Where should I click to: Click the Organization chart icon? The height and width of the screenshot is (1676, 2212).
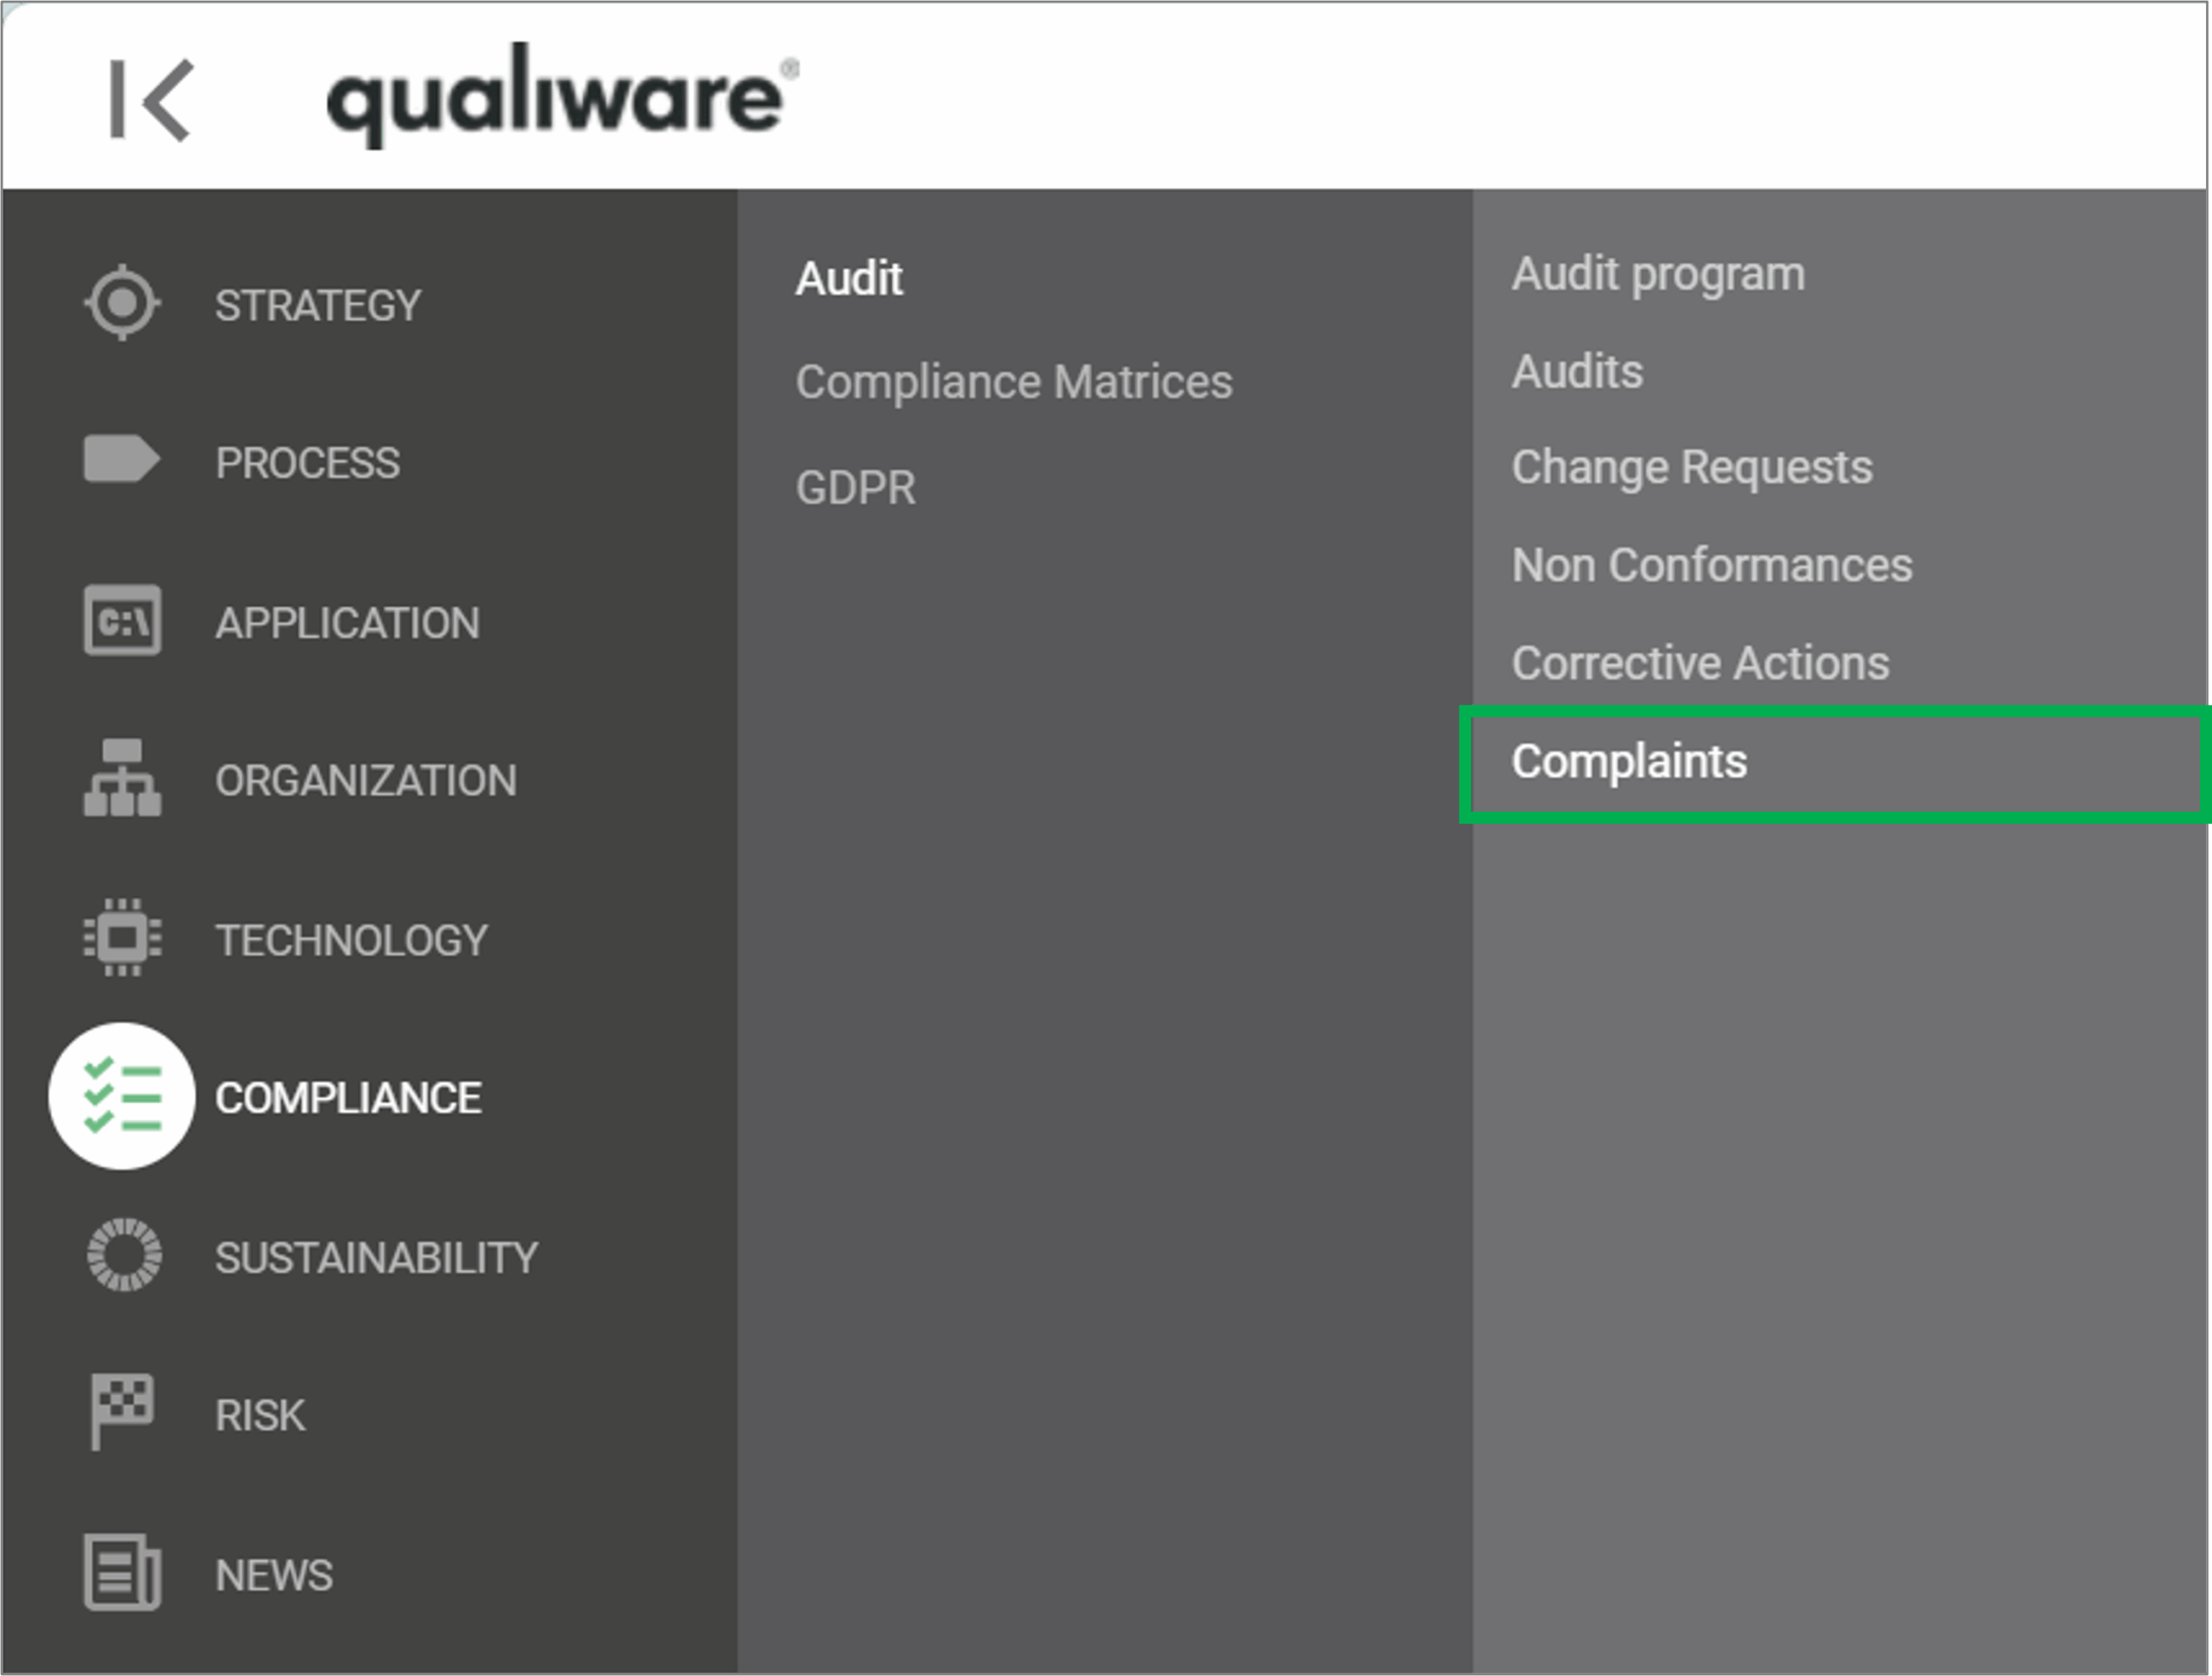pyautogui.click(x=122, y=779)
